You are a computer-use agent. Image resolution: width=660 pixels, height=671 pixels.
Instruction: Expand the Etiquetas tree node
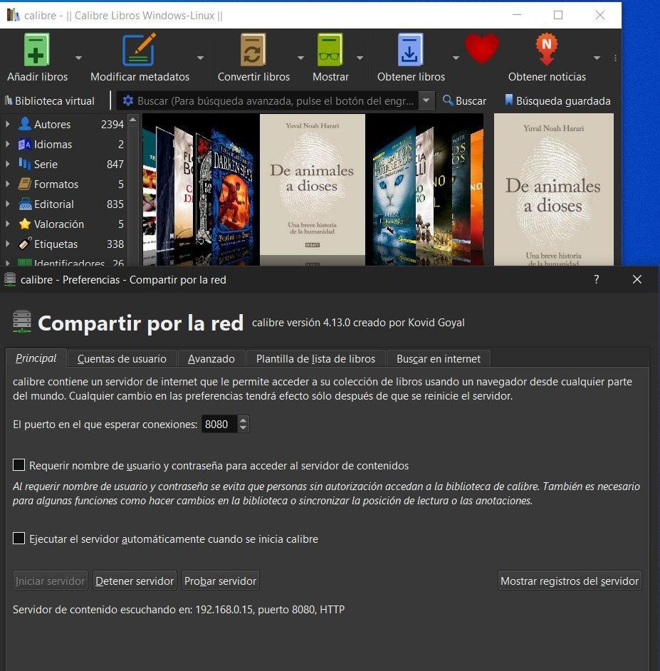[7, 244]
